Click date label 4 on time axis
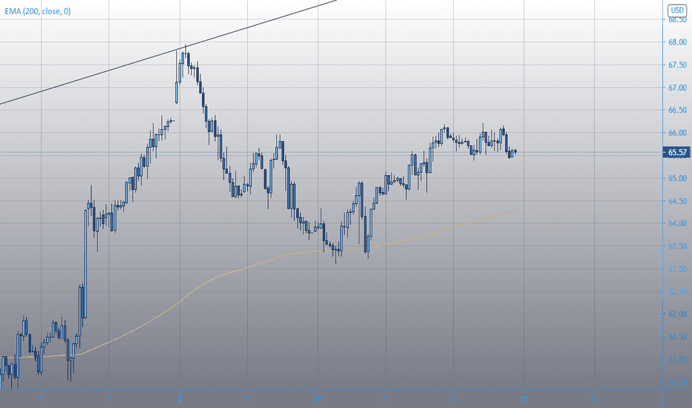Image resolution: width=692 pixels, height=408 pixels. pyautogui.click(x=41, y=398)
